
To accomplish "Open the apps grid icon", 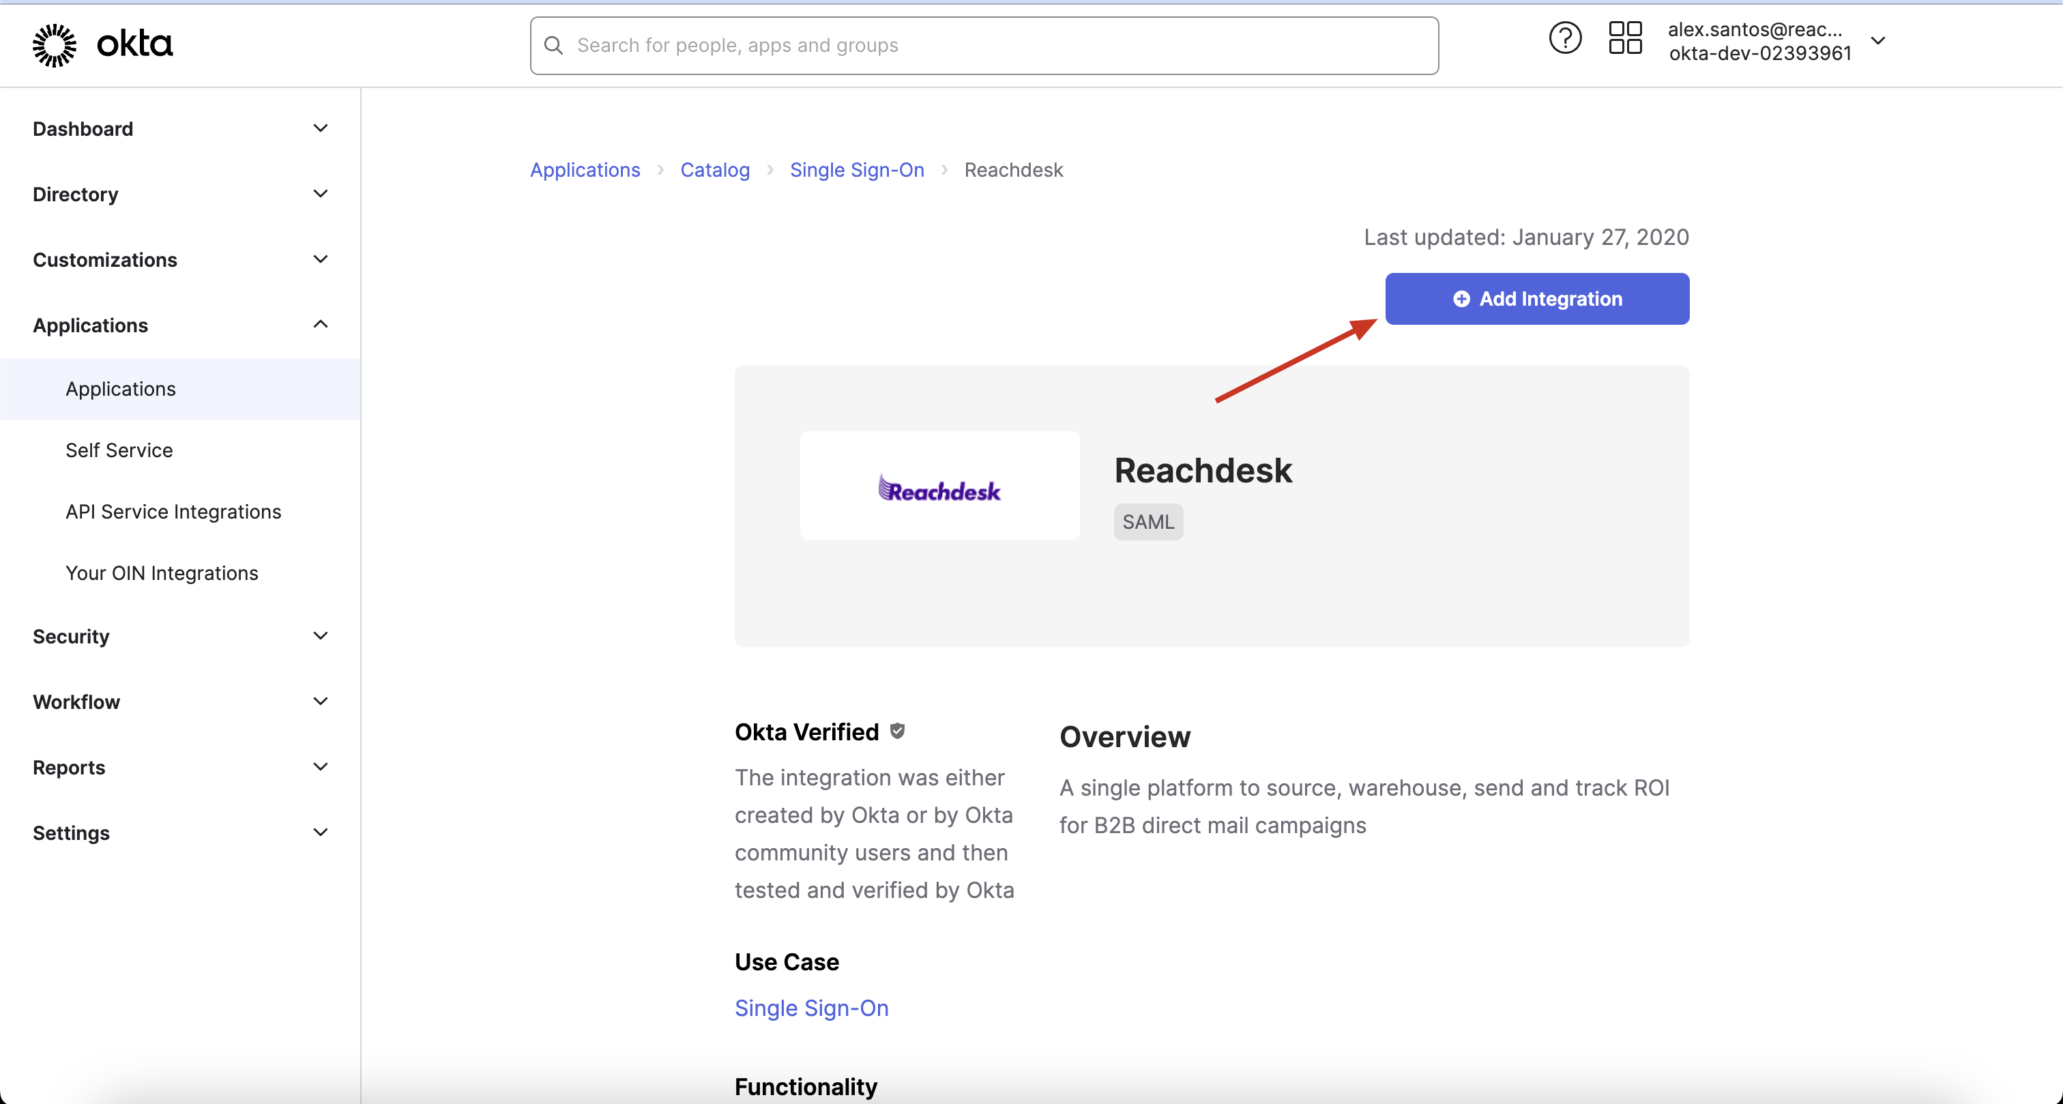I will pyautogui.click(x=1625, y=38).
